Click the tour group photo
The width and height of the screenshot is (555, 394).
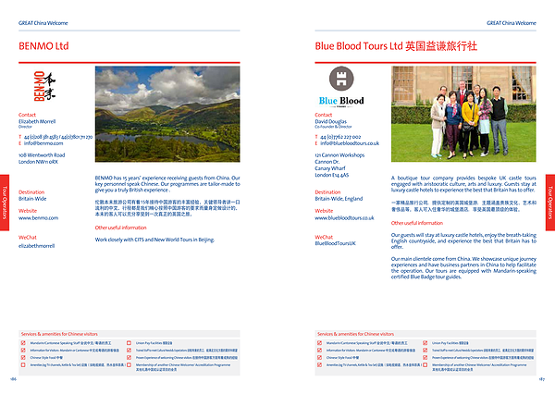(467, 111)
